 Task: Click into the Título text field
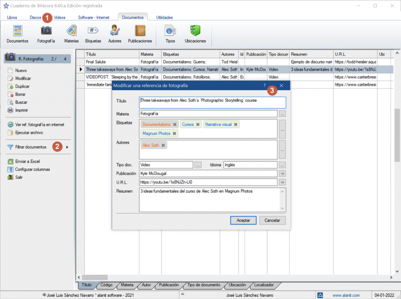tap(213, 103)
